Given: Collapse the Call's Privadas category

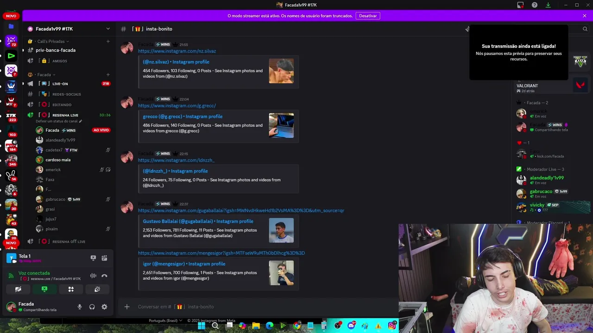Looking at the screenshot, I should [x=53, y=41].
